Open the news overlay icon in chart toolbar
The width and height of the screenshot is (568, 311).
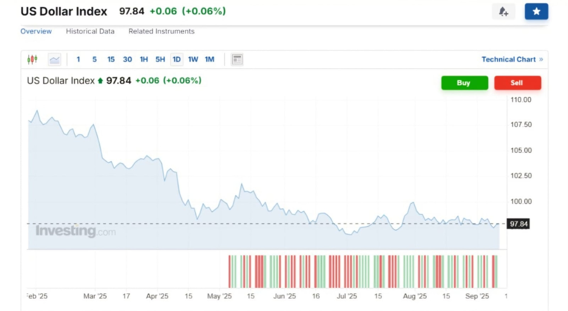[x=237, y=59]
